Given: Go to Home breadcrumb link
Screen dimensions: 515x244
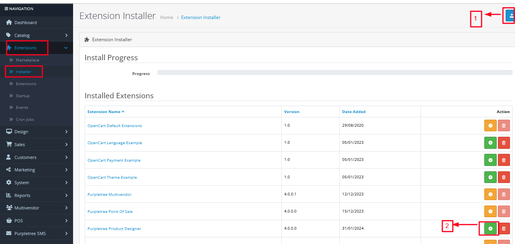Looking at the screenshot, I should tap(167, 17).
